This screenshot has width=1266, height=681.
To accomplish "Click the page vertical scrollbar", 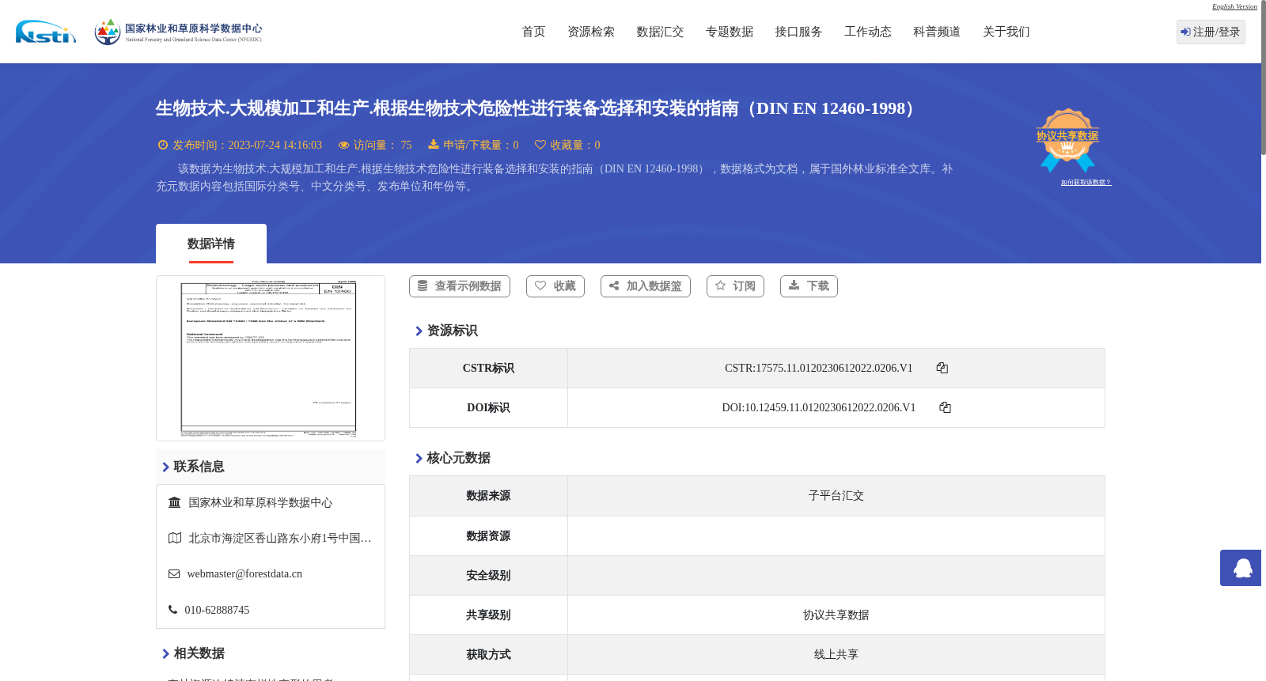I will pos(1264,79).
